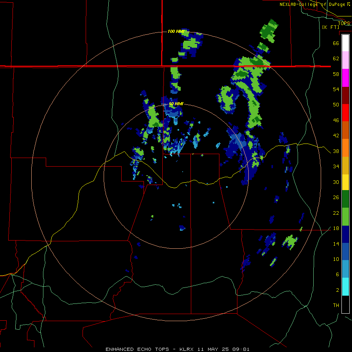The image size is (352, 352).
Task: Click the '50' legend value
Action: tap(336, 105)
